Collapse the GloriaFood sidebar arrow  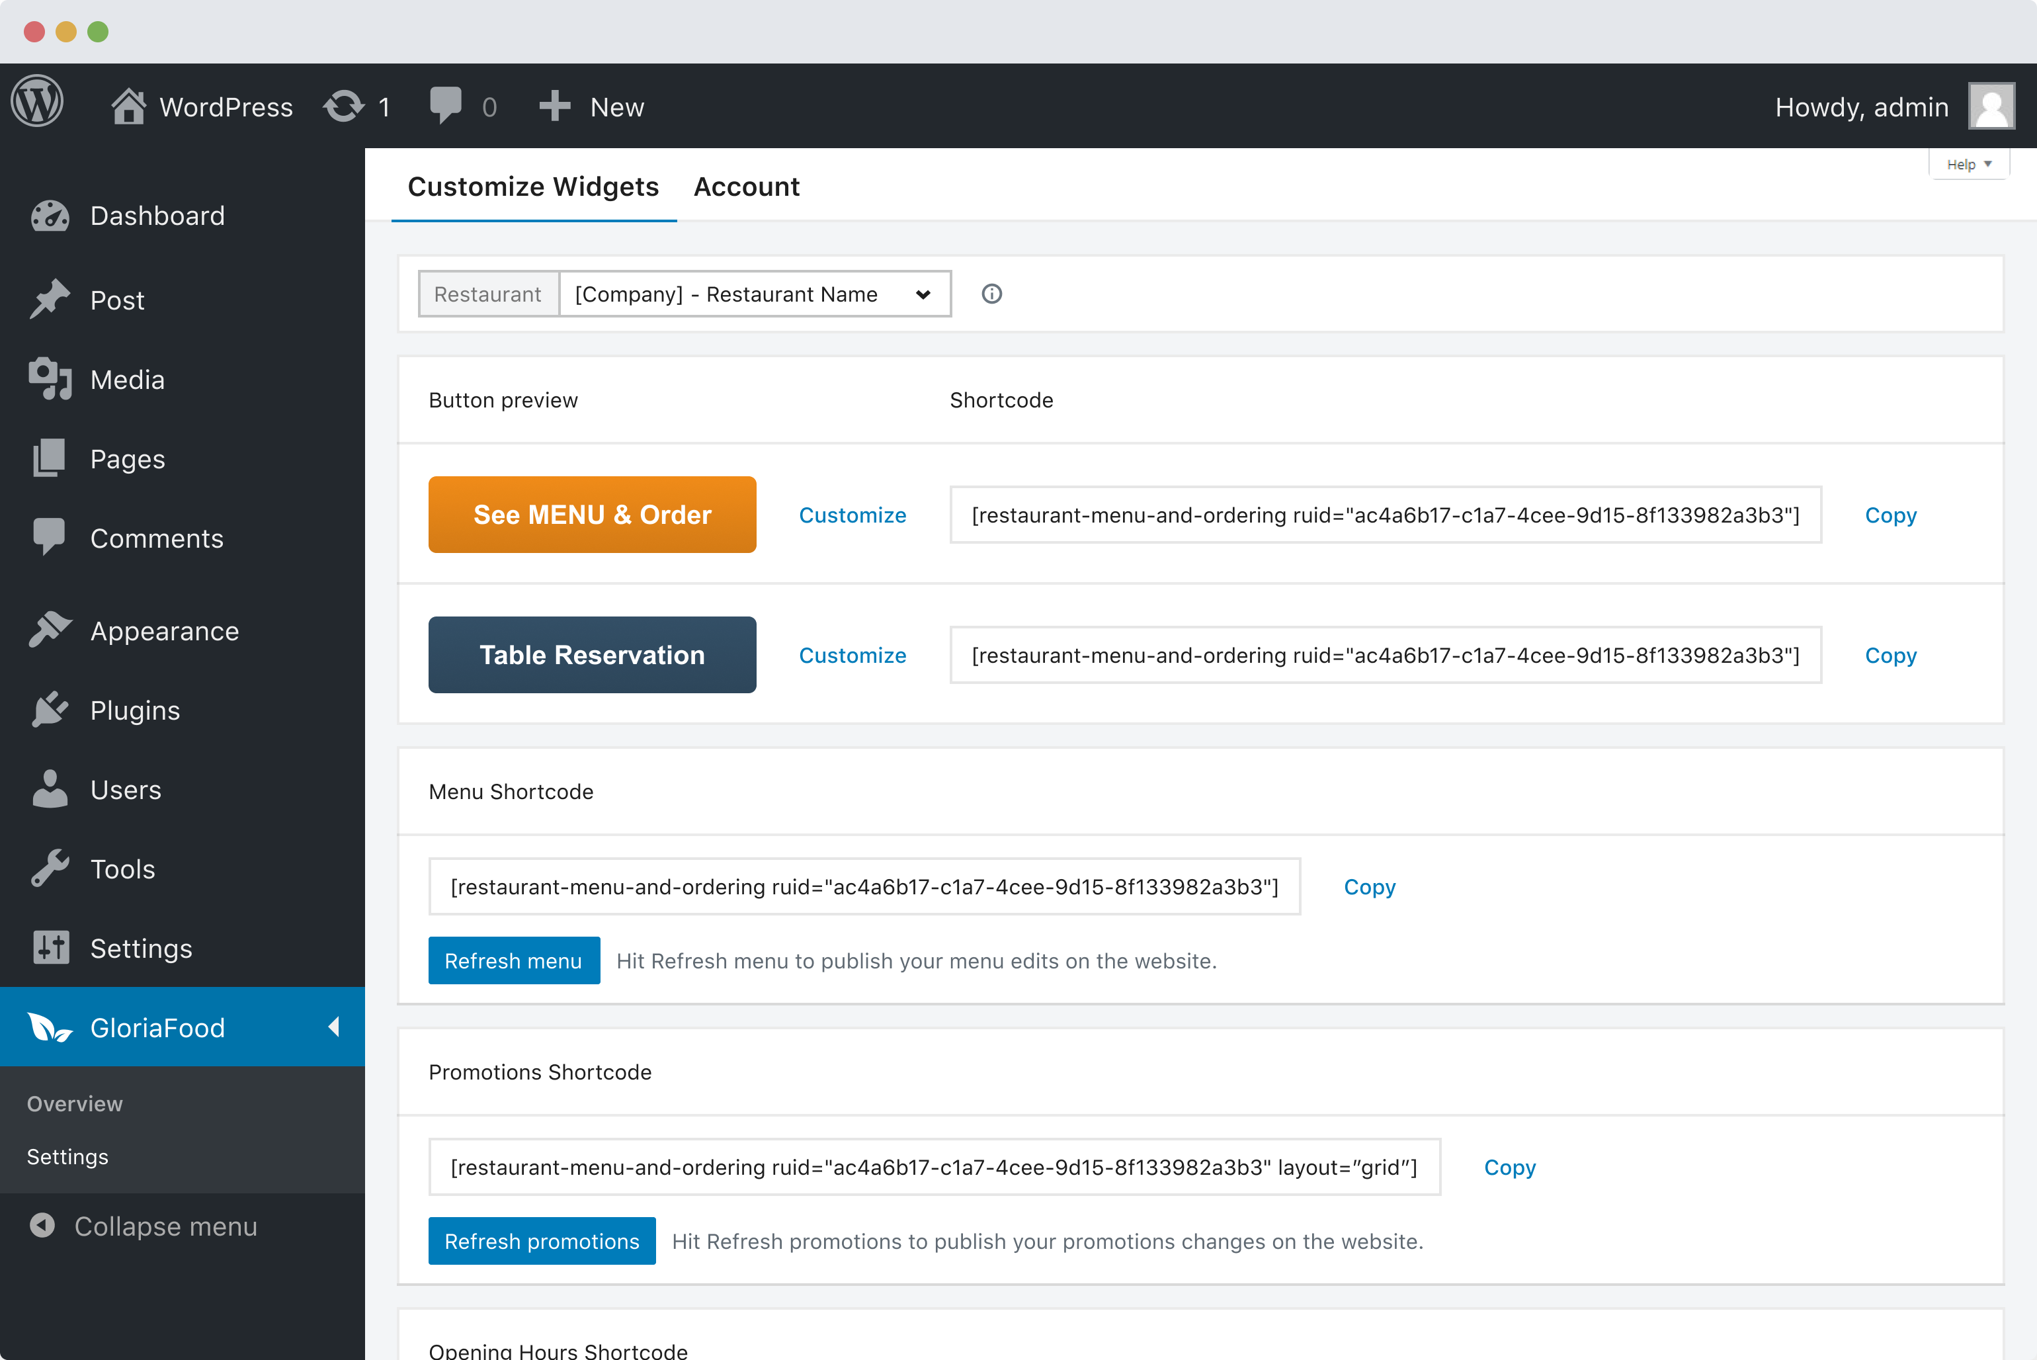334,1027
